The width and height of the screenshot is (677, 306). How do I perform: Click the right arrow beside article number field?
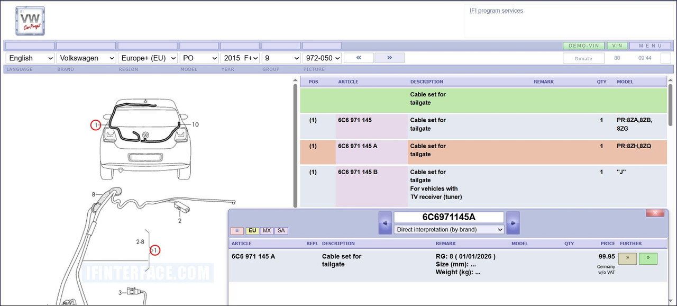(513, 223)
